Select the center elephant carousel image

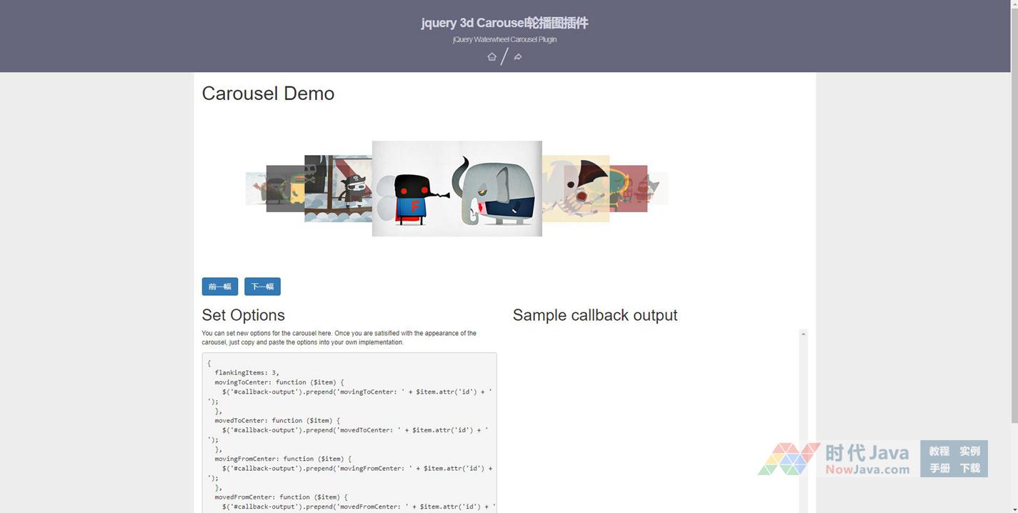coord(456,189)
